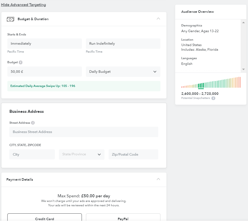Collapse the Budget & Duration section
The image size is (248, 221).
[158, 19]
